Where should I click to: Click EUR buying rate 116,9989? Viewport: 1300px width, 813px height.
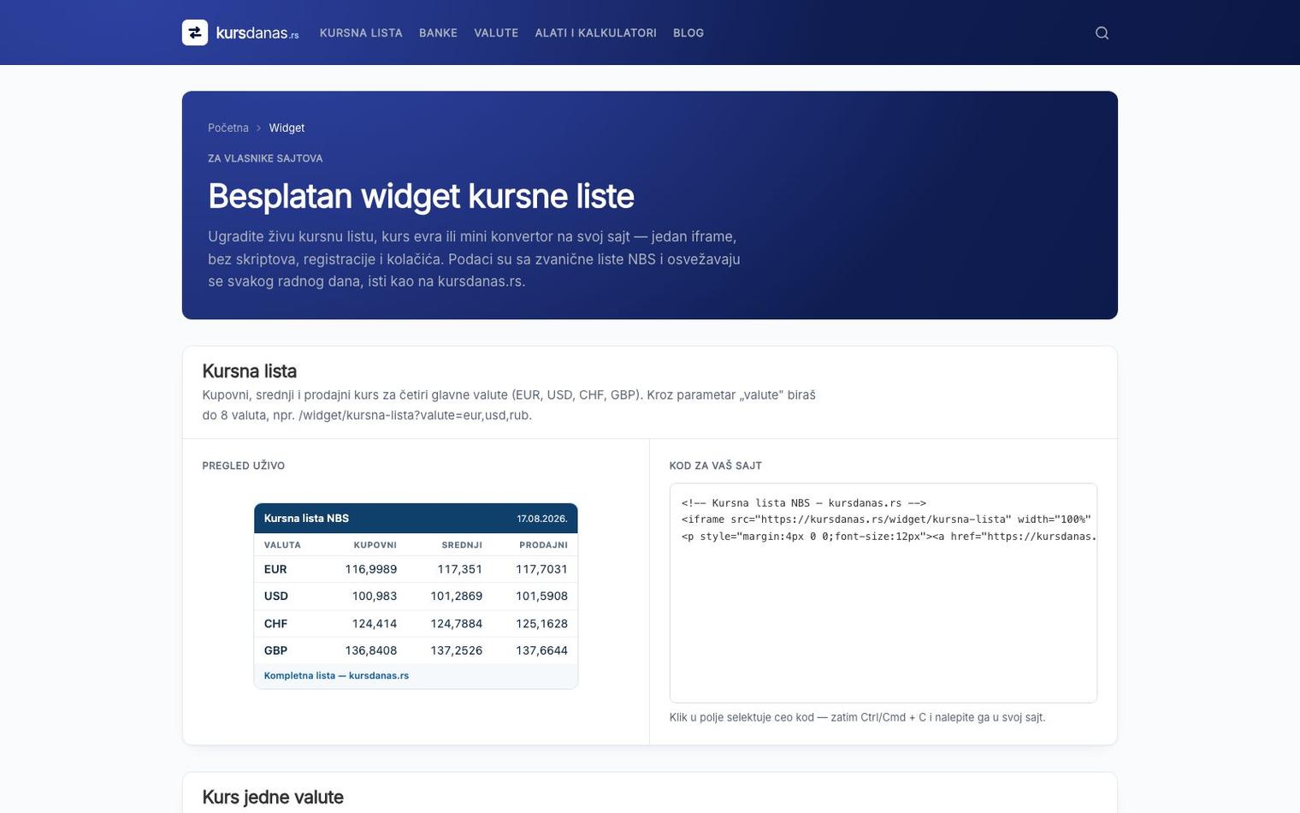(371, 569)
